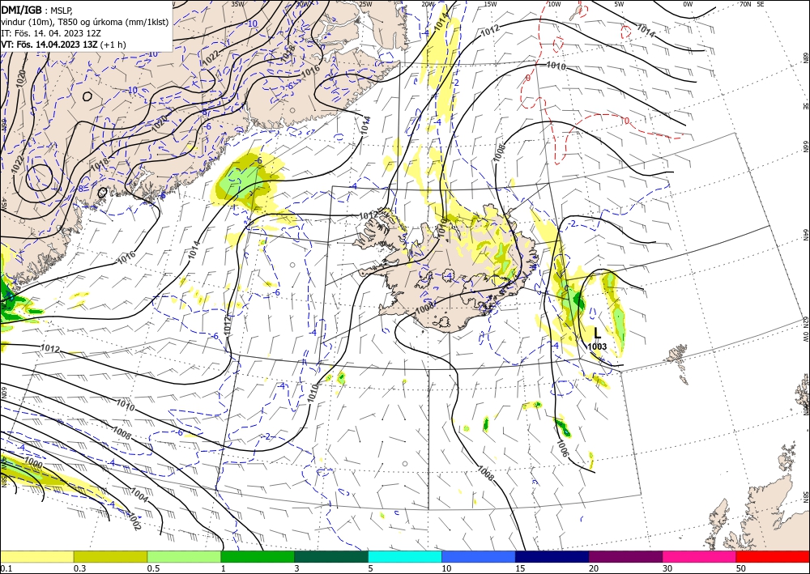Pick the blue 10–15 legend swatch
Screen dimensions: 810x574
(479, 557)
